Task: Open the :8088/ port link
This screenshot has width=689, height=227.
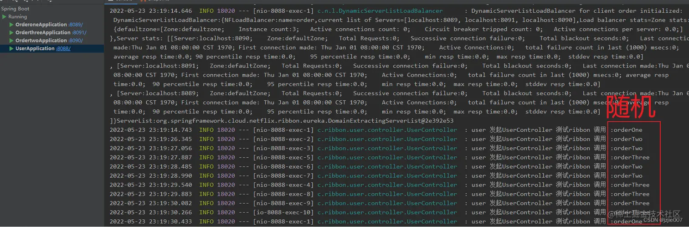Action: click(63, 48)
